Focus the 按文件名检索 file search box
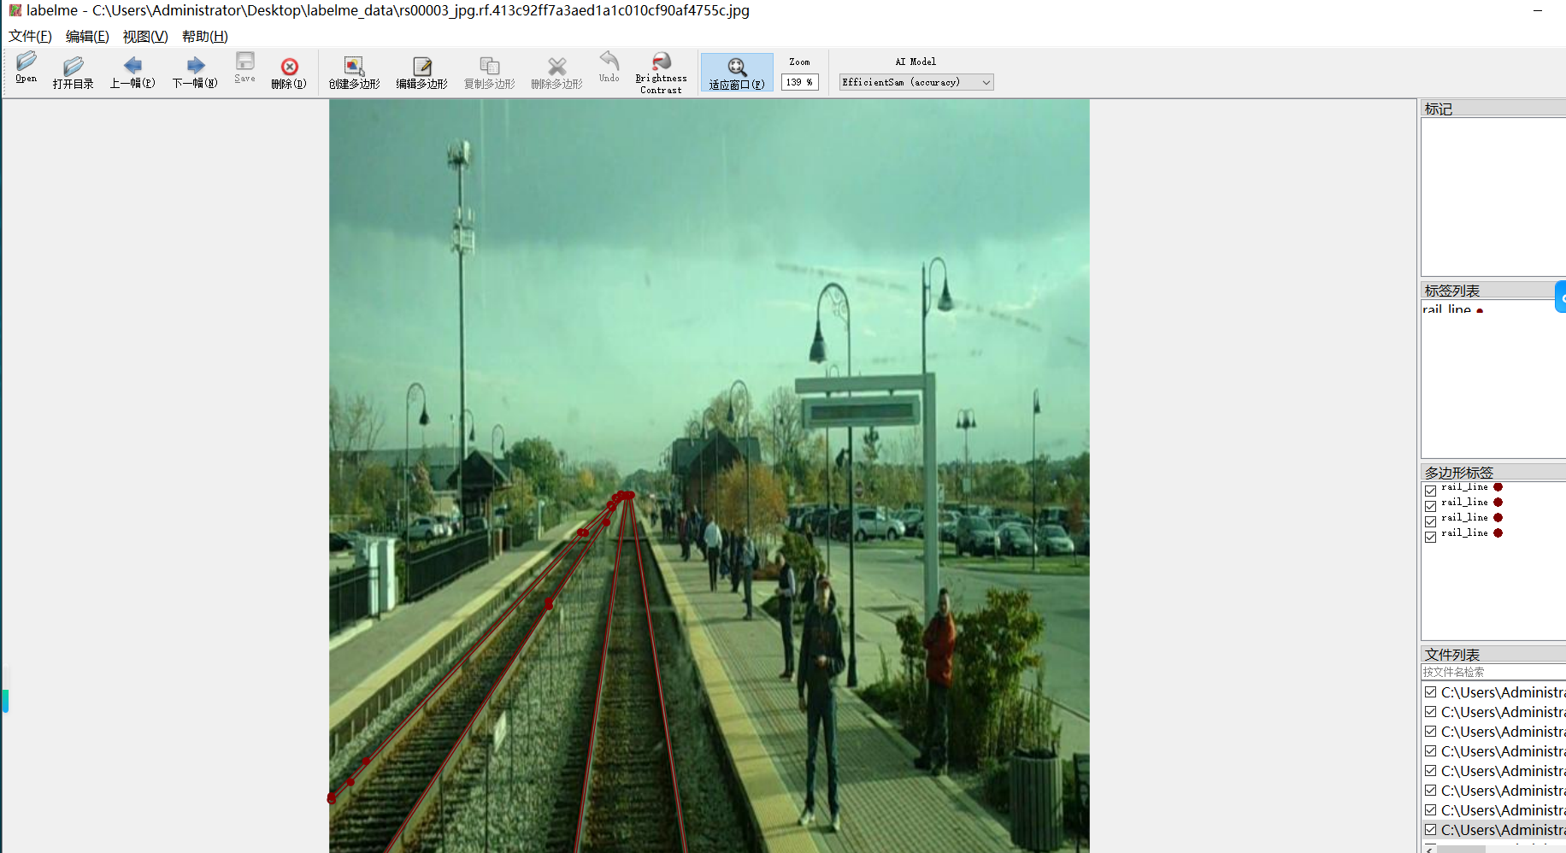The height and width of the screenshot is (853, 1566). pos(1493,673)
